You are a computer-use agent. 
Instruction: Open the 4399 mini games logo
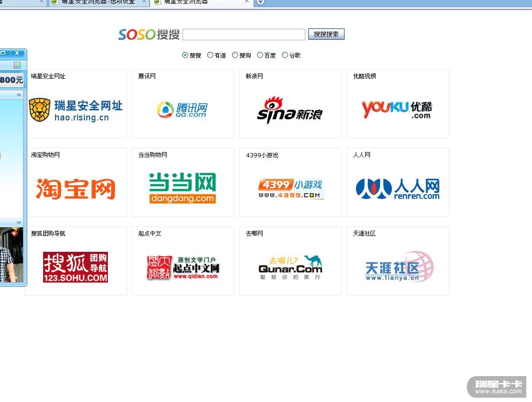290,189
